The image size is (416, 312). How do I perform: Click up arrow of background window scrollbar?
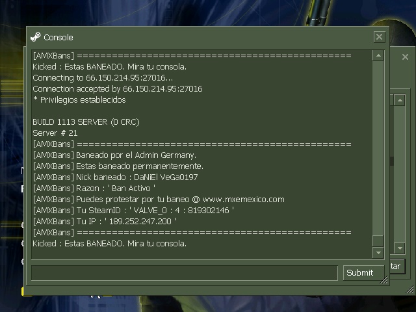[400, 100]
